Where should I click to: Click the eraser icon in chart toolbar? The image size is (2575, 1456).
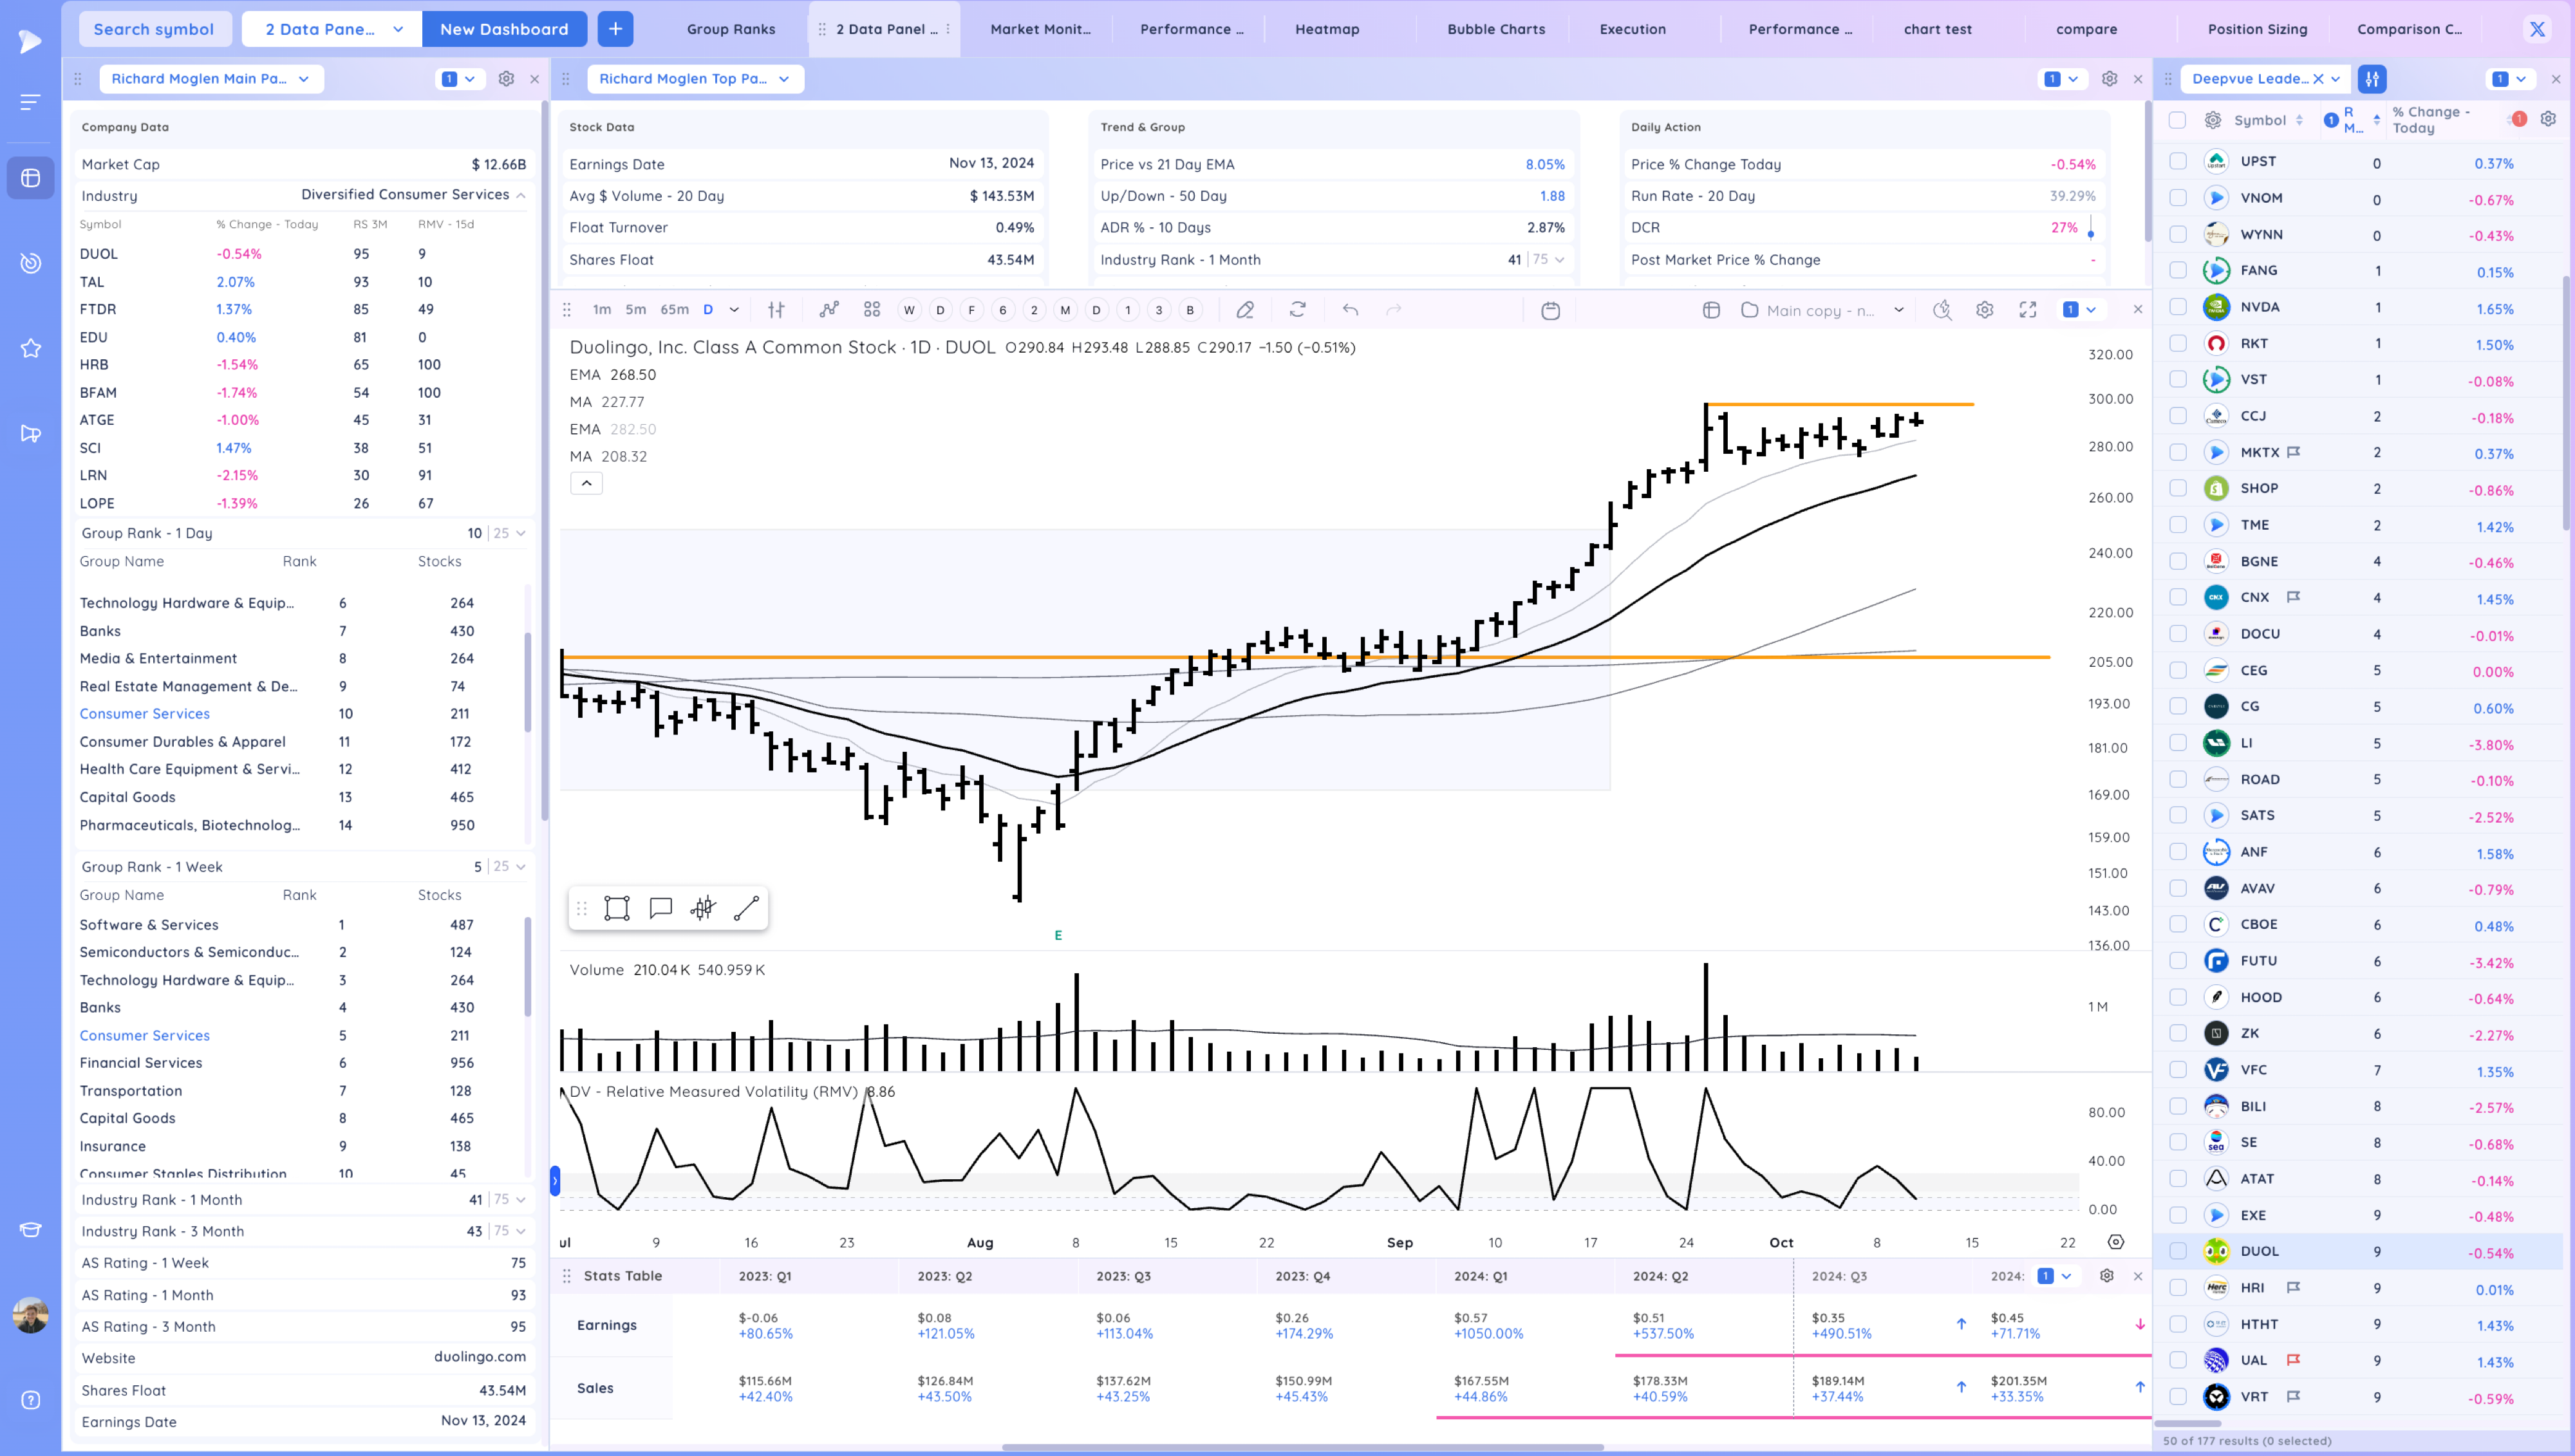tap(1245, 310)
